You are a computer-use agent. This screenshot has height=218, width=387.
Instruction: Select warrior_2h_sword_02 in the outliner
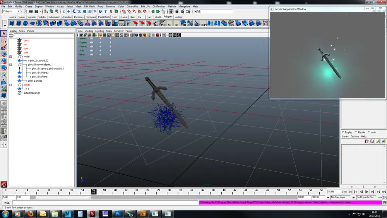38,60
